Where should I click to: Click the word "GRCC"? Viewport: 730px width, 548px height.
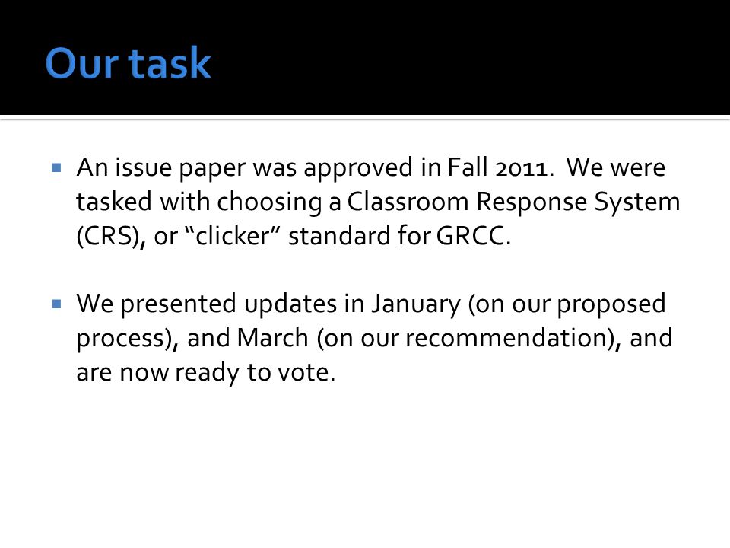pos(471,236)
